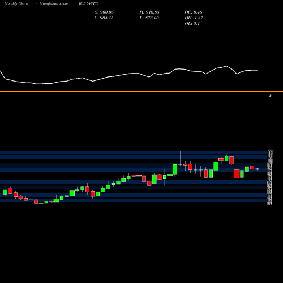Click the MunafaSutra.com label
Screen dimensions: 283x283
pos(54,3)
